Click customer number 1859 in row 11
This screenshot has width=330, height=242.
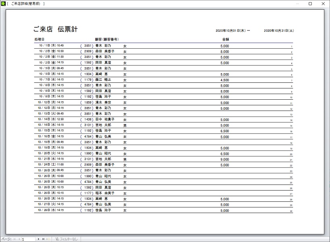pyautogui.click(x=88, y=103)
